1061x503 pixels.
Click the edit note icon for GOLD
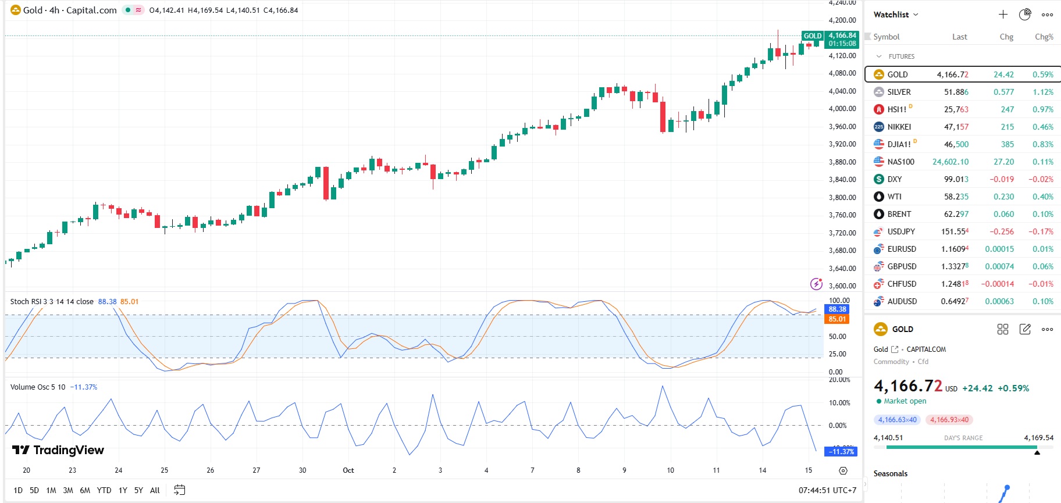tap(1025, 329)
